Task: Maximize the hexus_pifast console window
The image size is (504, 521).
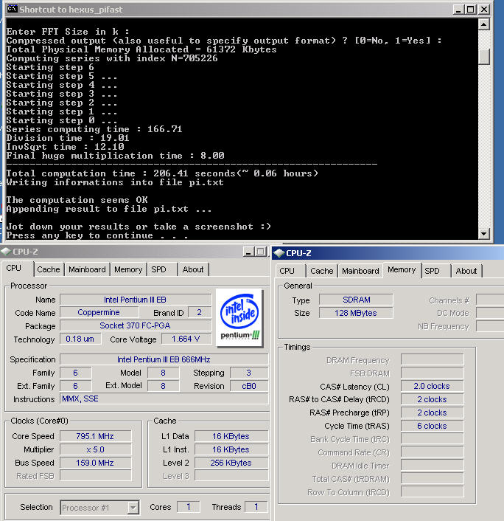Action: (x=471, y=10)
